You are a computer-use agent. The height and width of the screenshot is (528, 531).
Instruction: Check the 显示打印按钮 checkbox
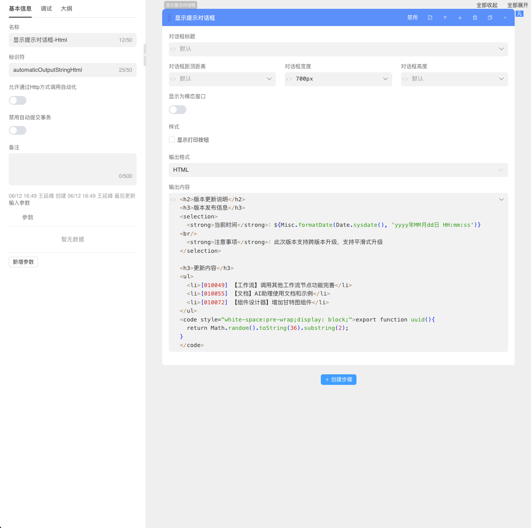172,140
